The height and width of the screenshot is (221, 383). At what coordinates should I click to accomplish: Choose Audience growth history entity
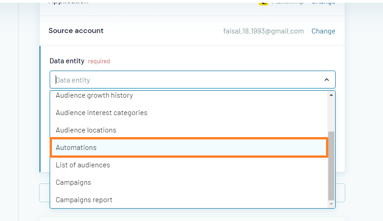(x=94, y=95)
